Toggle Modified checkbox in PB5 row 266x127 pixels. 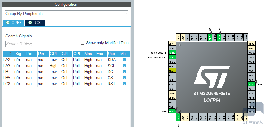point(124,78)
